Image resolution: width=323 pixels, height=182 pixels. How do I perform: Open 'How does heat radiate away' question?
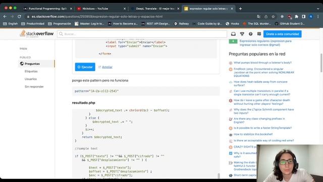point(260,83)
